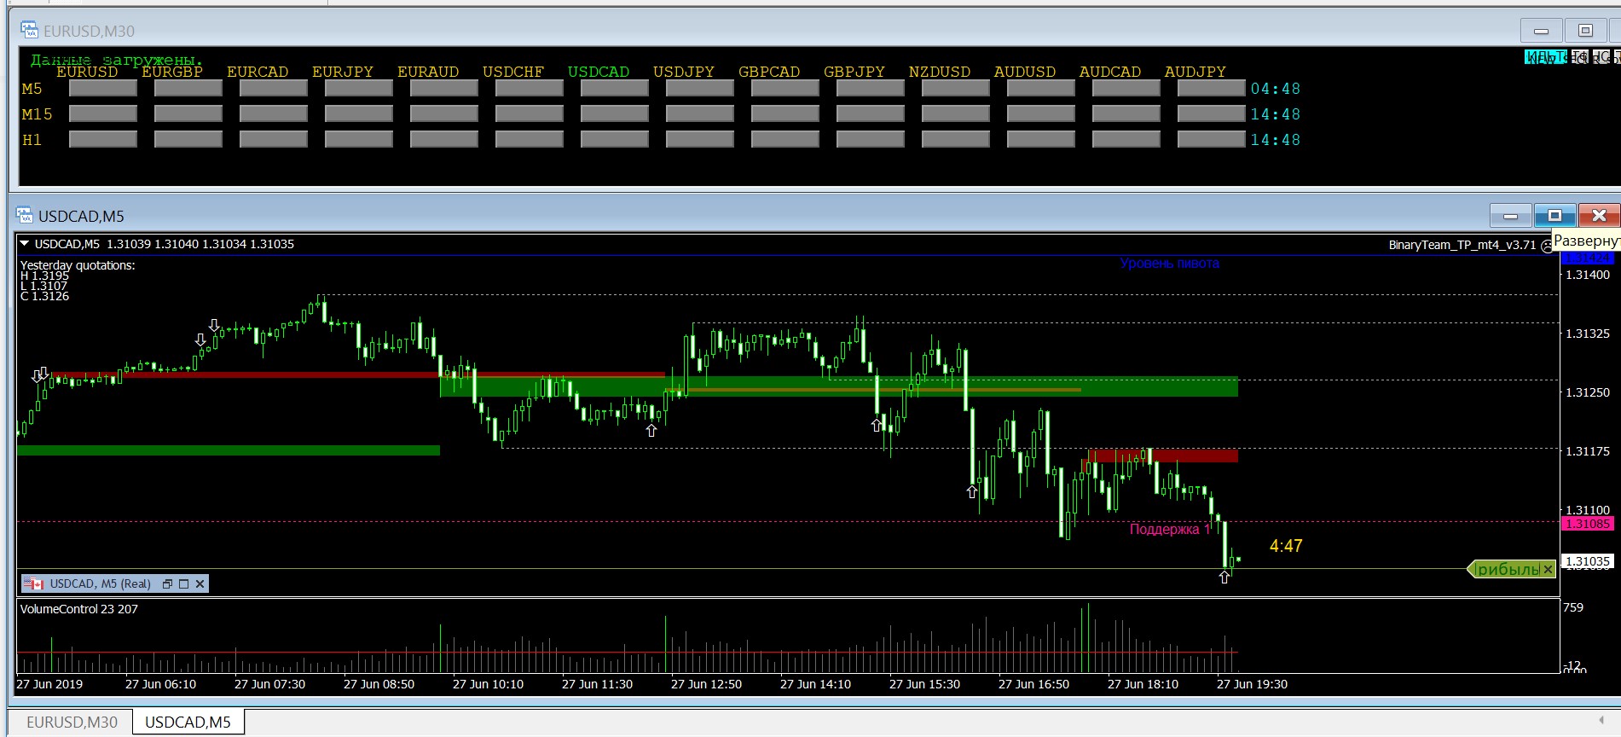Select the USDCAD,M5 chart tab
The width and height of the screenshot is (1621, 737).
coord(188,722)
